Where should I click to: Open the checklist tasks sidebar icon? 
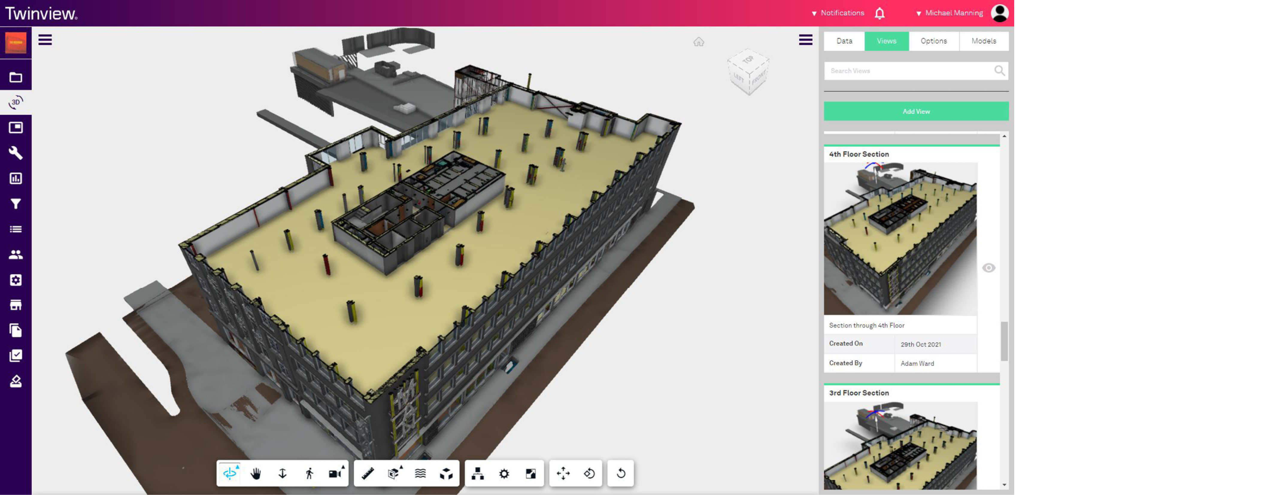tap(16, 355)
